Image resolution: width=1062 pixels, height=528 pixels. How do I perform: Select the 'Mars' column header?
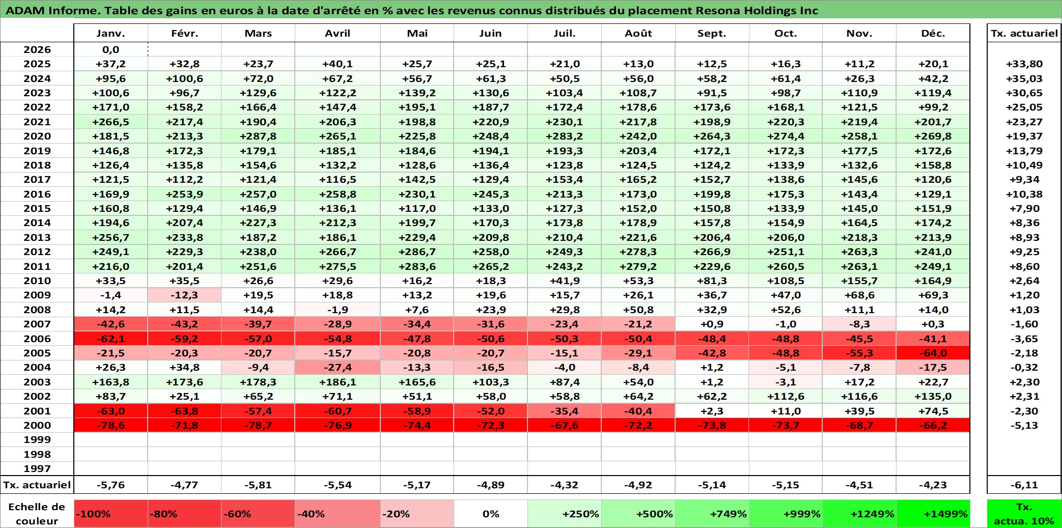point(258,33)
